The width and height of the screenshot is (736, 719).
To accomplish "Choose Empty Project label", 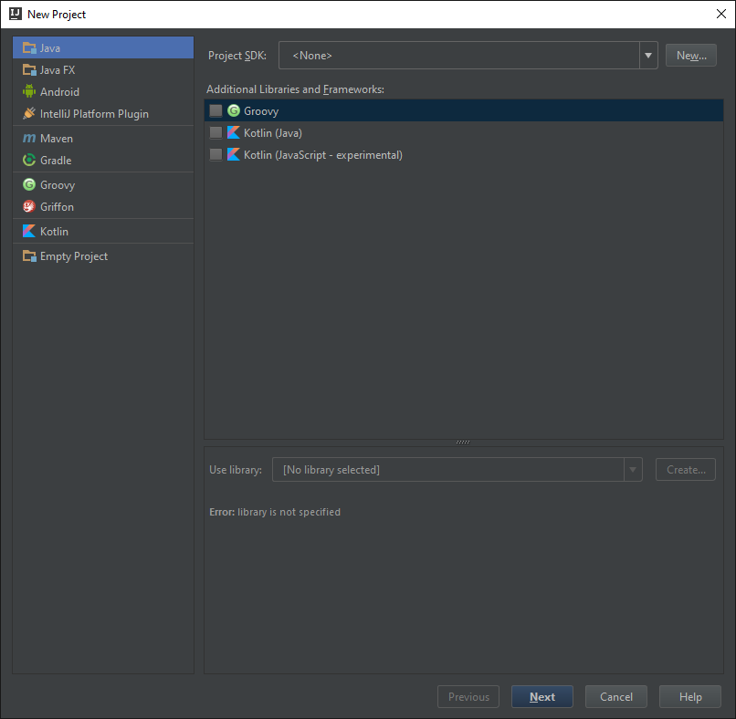I will 74,256.
